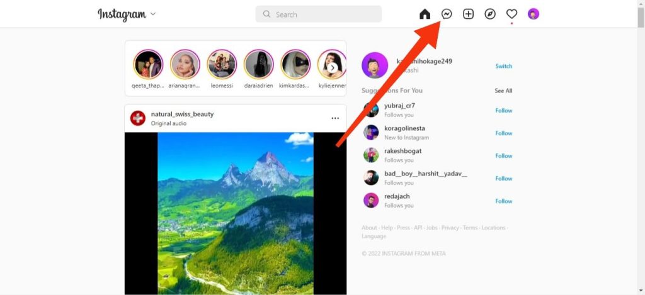
Task: Follow bad__boy__harshit__yadav__
Action: click(503, 178)
